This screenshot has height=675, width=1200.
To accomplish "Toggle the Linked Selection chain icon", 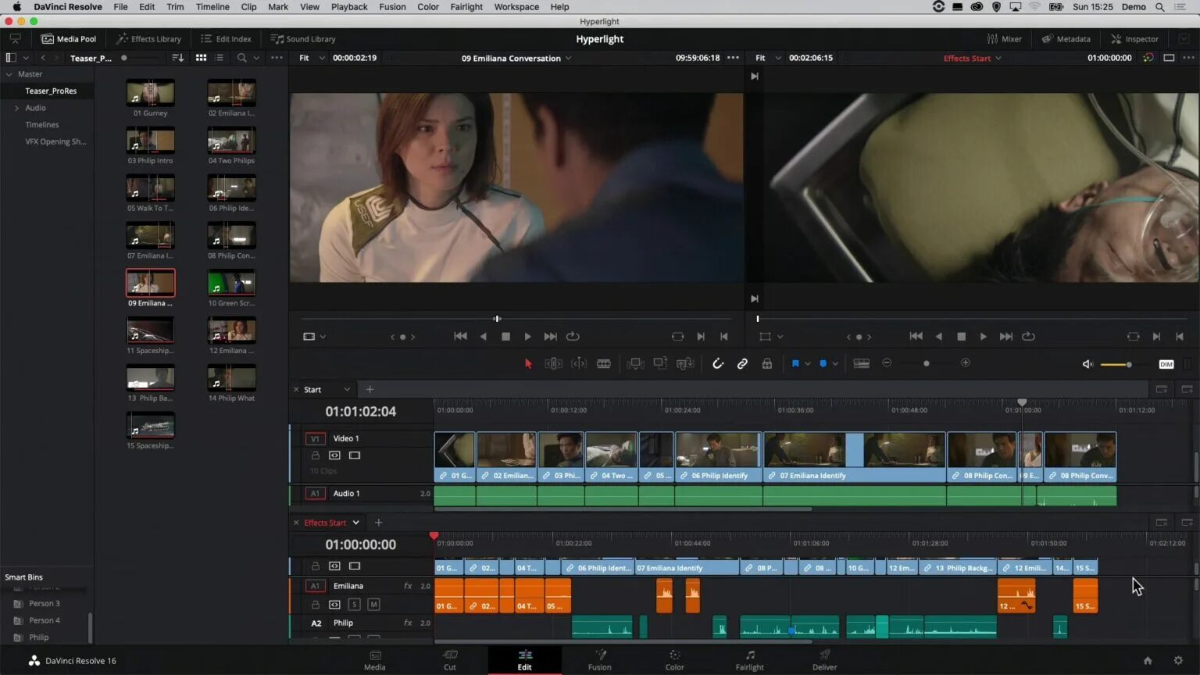I will pos(742,363).
